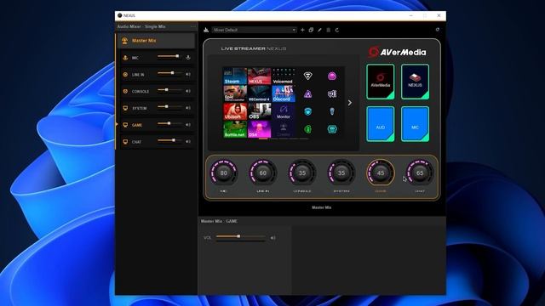
Task: Mute GAME in the bottom VOL panel
Action: click(273, 238)
